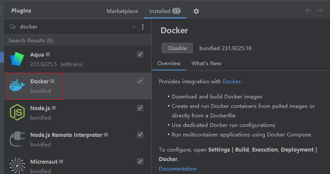
Task: Open the What's New tab
Action: point(206,63)
